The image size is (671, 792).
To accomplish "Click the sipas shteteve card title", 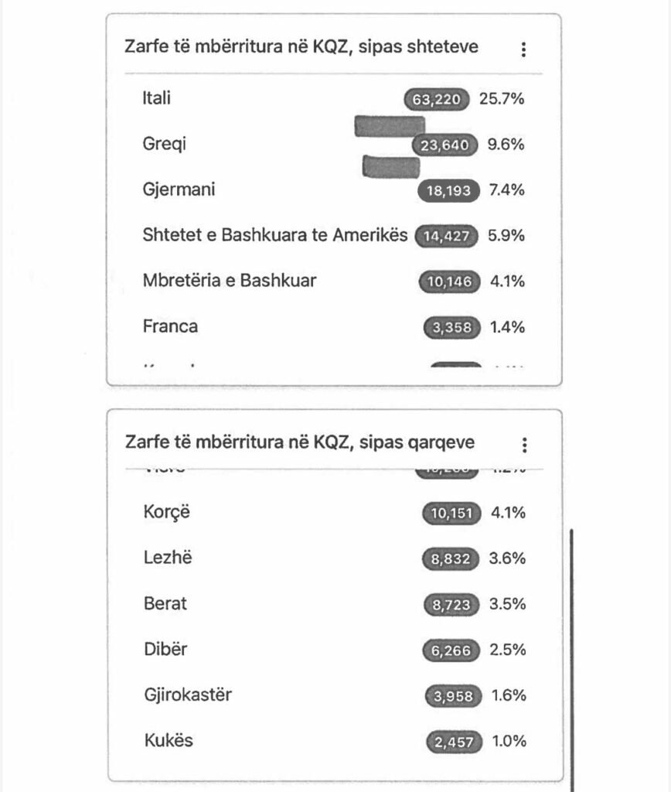I will [x=301, y=46].
